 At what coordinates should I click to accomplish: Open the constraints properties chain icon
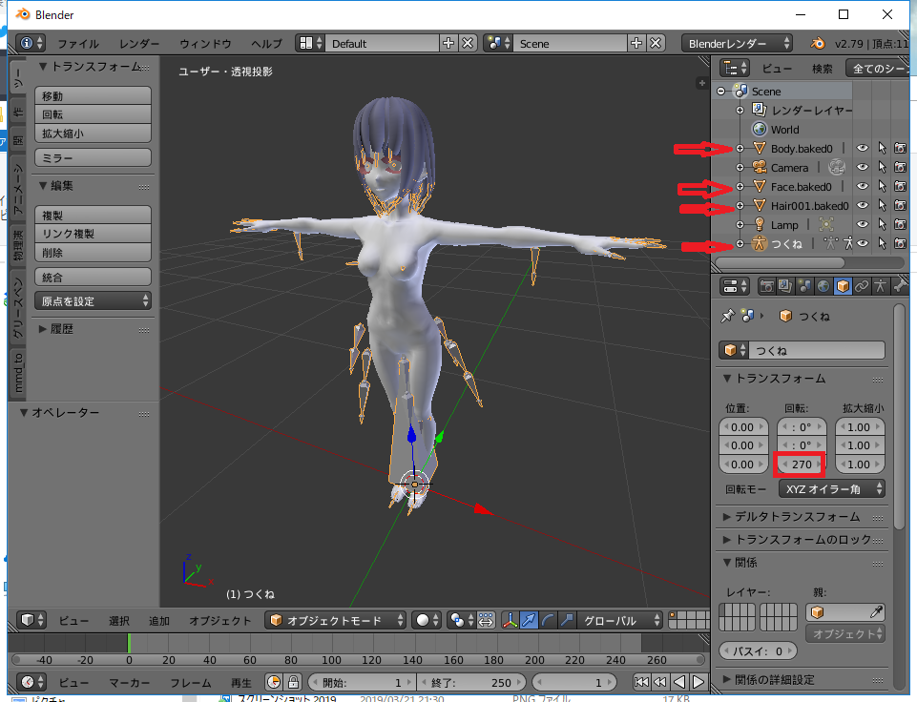pos(862,286)
